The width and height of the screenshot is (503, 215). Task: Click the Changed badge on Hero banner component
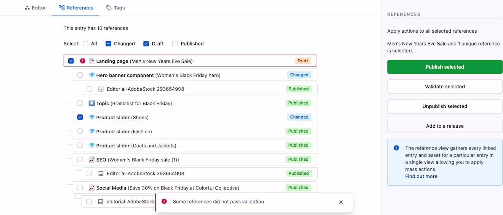pos(299,75)
